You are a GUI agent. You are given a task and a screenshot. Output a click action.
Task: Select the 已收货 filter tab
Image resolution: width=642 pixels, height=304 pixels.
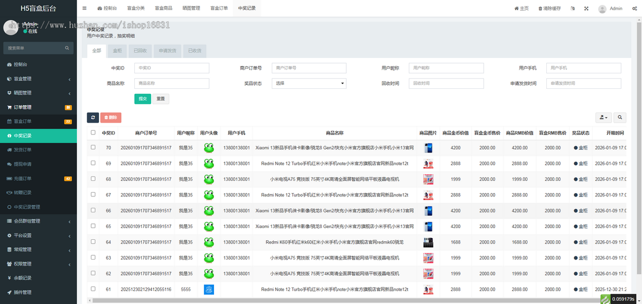194,51
